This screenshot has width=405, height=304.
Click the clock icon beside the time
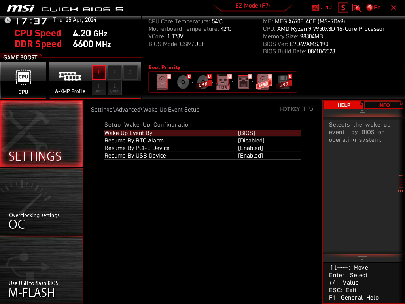(8, 21)
